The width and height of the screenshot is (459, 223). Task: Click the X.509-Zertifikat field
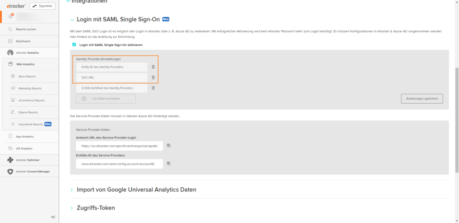(x=112, y=88)
